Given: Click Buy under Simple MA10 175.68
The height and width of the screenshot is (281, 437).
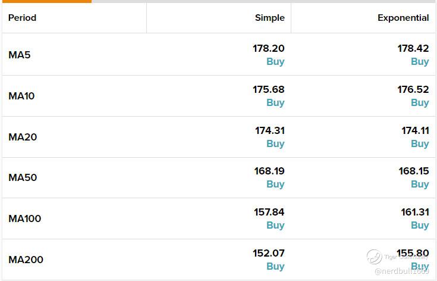Looking at the screenshot, I should [275, 102].
